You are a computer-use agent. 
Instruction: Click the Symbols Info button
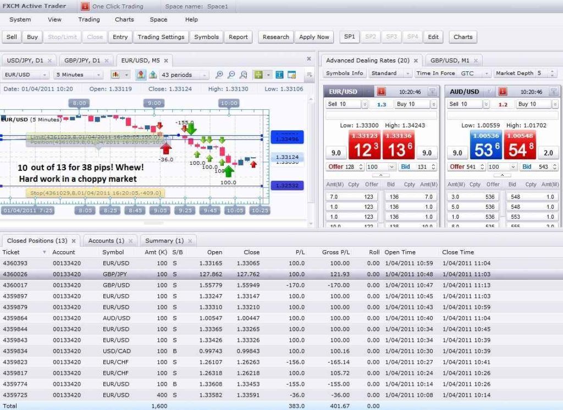point(344,73)
